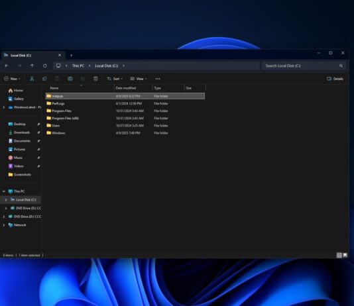
Task: Open Pictures in the sidebar
Action: coord(17,149)
